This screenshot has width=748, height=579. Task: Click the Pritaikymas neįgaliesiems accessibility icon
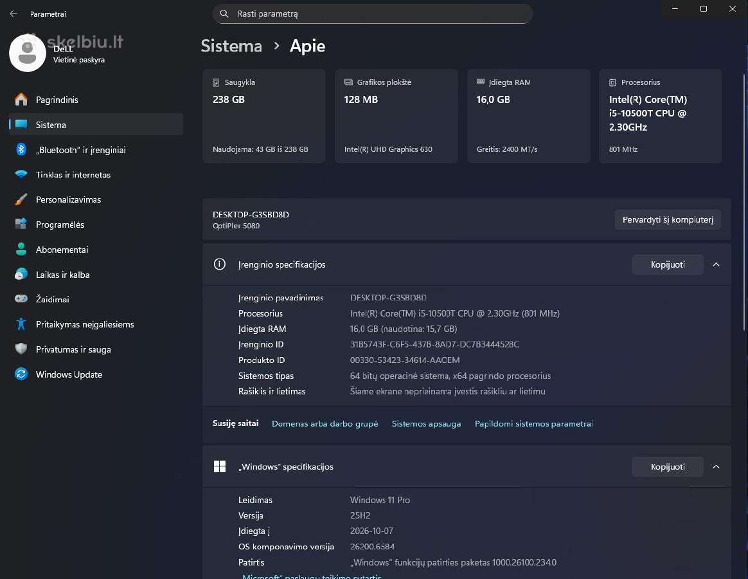point(21,324)
